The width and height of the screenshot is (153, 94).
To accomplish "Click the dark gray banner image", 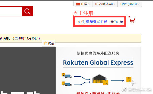I will (x=28, y=70).
